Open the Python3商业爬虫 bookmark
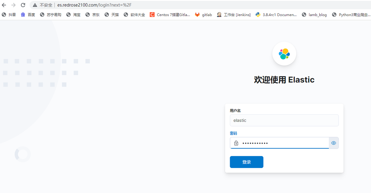 tap(351, 14)
